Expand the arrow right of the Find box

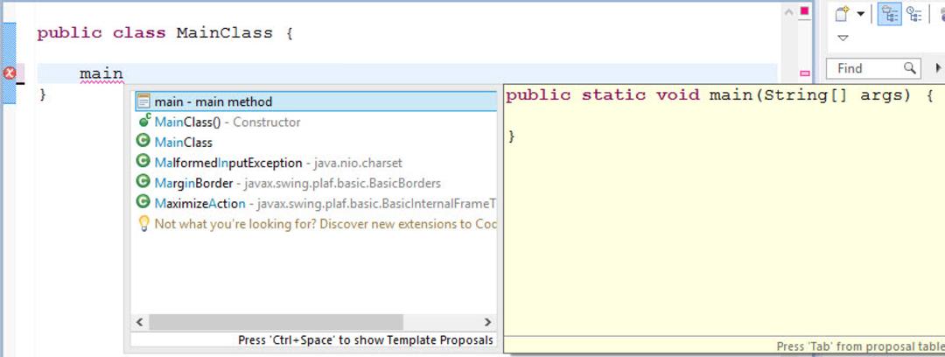click(938, 68)
